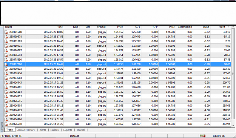Click order icon for order 280382080
Screen dimensions: 236x138
(x=6, y=64)
